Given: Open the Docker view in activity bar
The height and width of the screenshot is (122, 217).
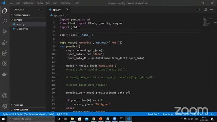Looking at the screenshot, I should click(x=4, y=74).
